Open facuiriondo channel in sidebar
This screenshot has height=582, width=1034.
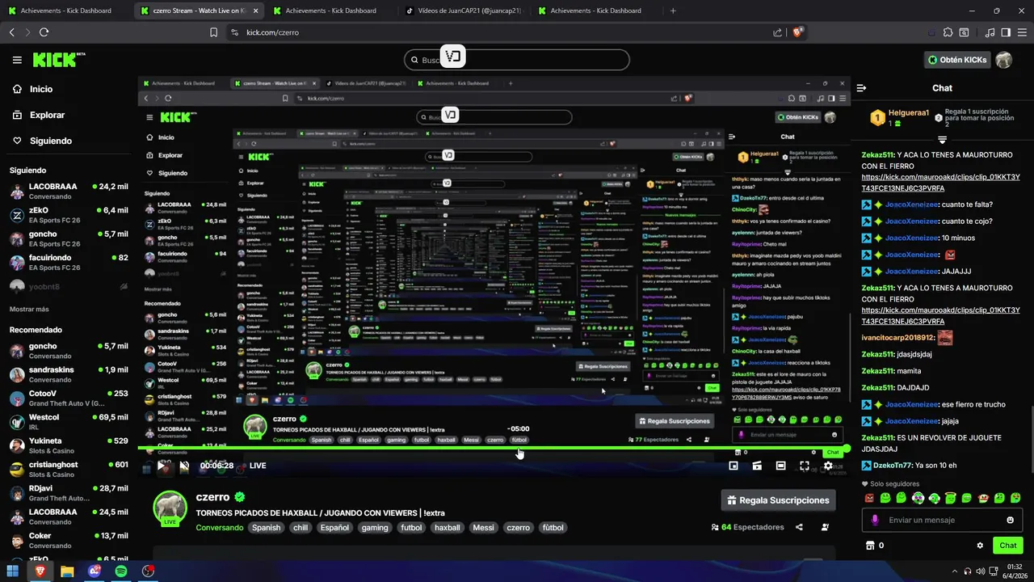pos(69,263)
